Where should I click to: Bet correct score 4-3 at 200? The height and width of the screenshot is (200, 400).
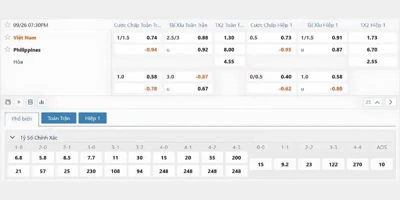[236, 157]
